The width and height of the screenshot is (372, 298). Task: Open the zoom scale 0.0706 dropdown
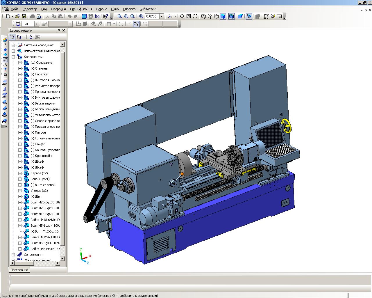coord(162,16)
